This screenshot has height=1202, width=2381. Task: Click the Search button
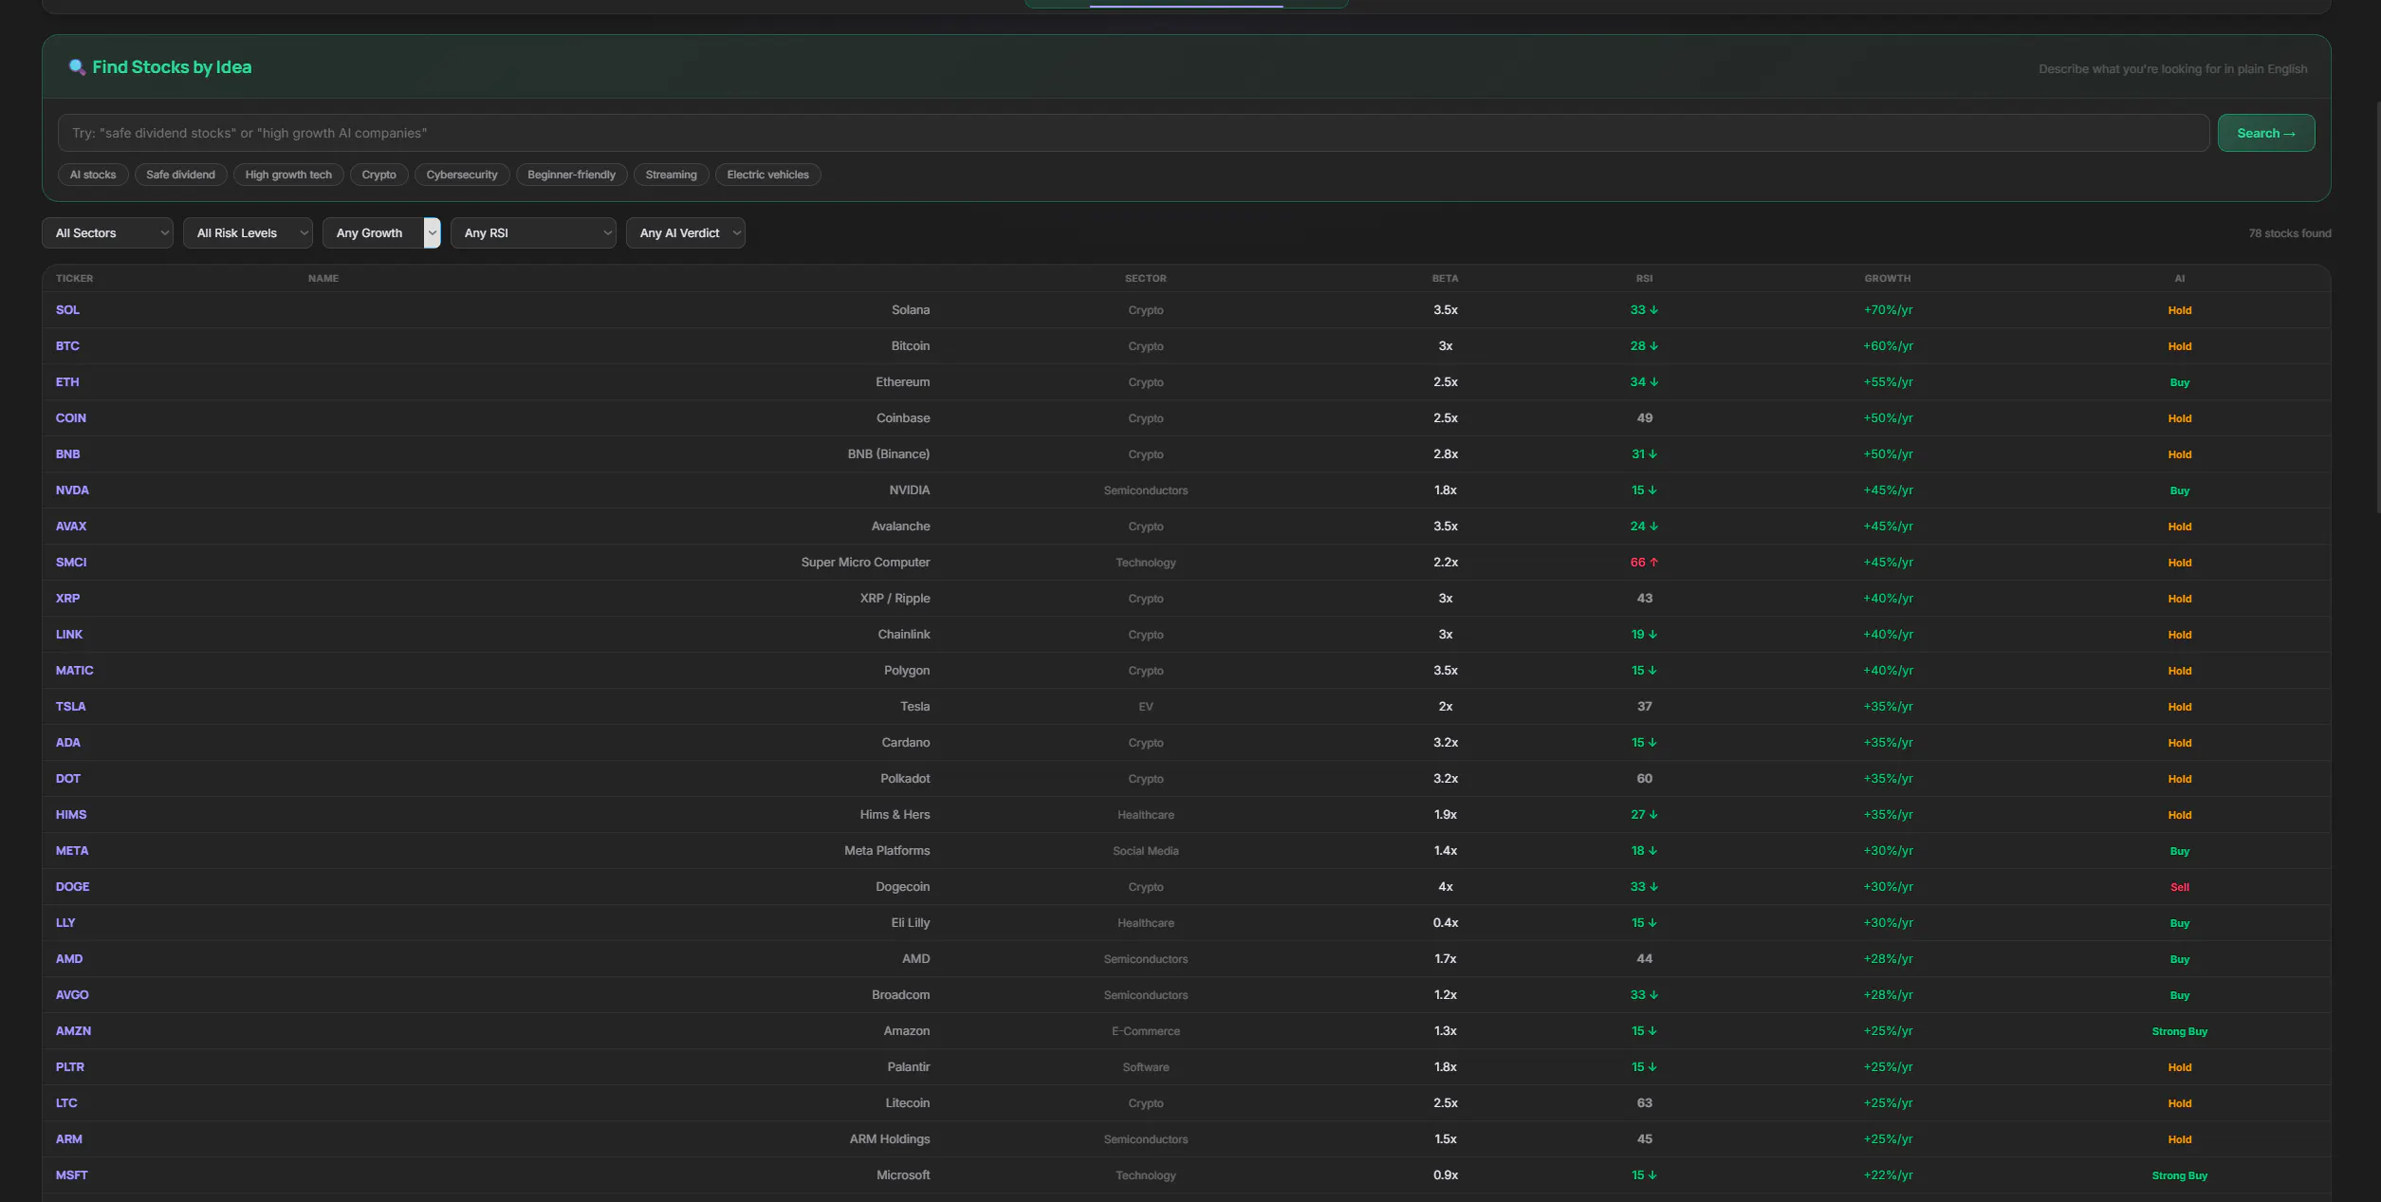coord(2265,133)
